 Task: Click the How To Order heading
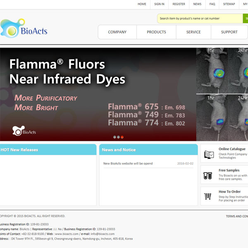click(x=230, y=192)
